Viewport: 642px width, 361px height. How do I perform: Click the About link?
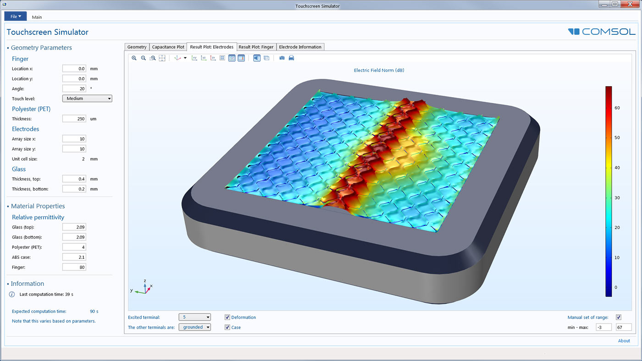(x=624, y=341)
